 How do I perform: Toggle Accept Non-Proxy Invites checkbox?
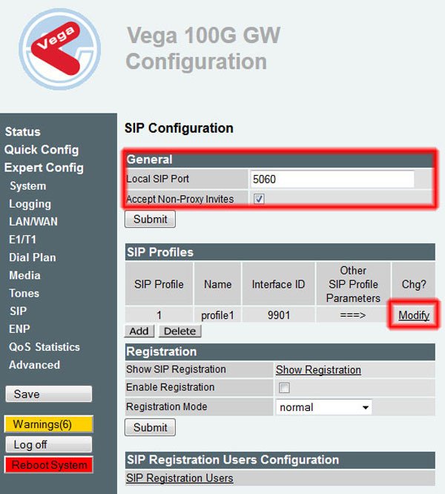point(259,199)
